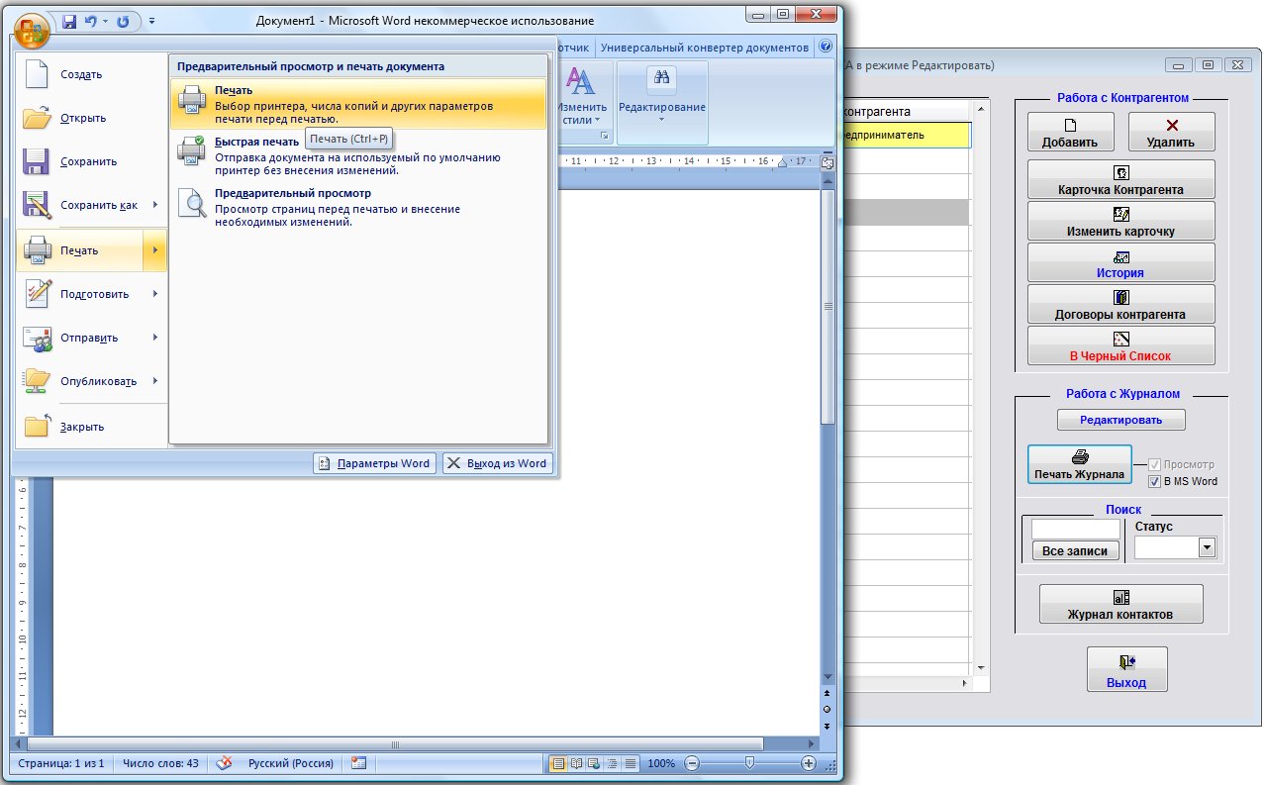This screenshot has height=785, width=1265.
Task: Switch to Web Layout view button
Action: [x=594, y=763]
